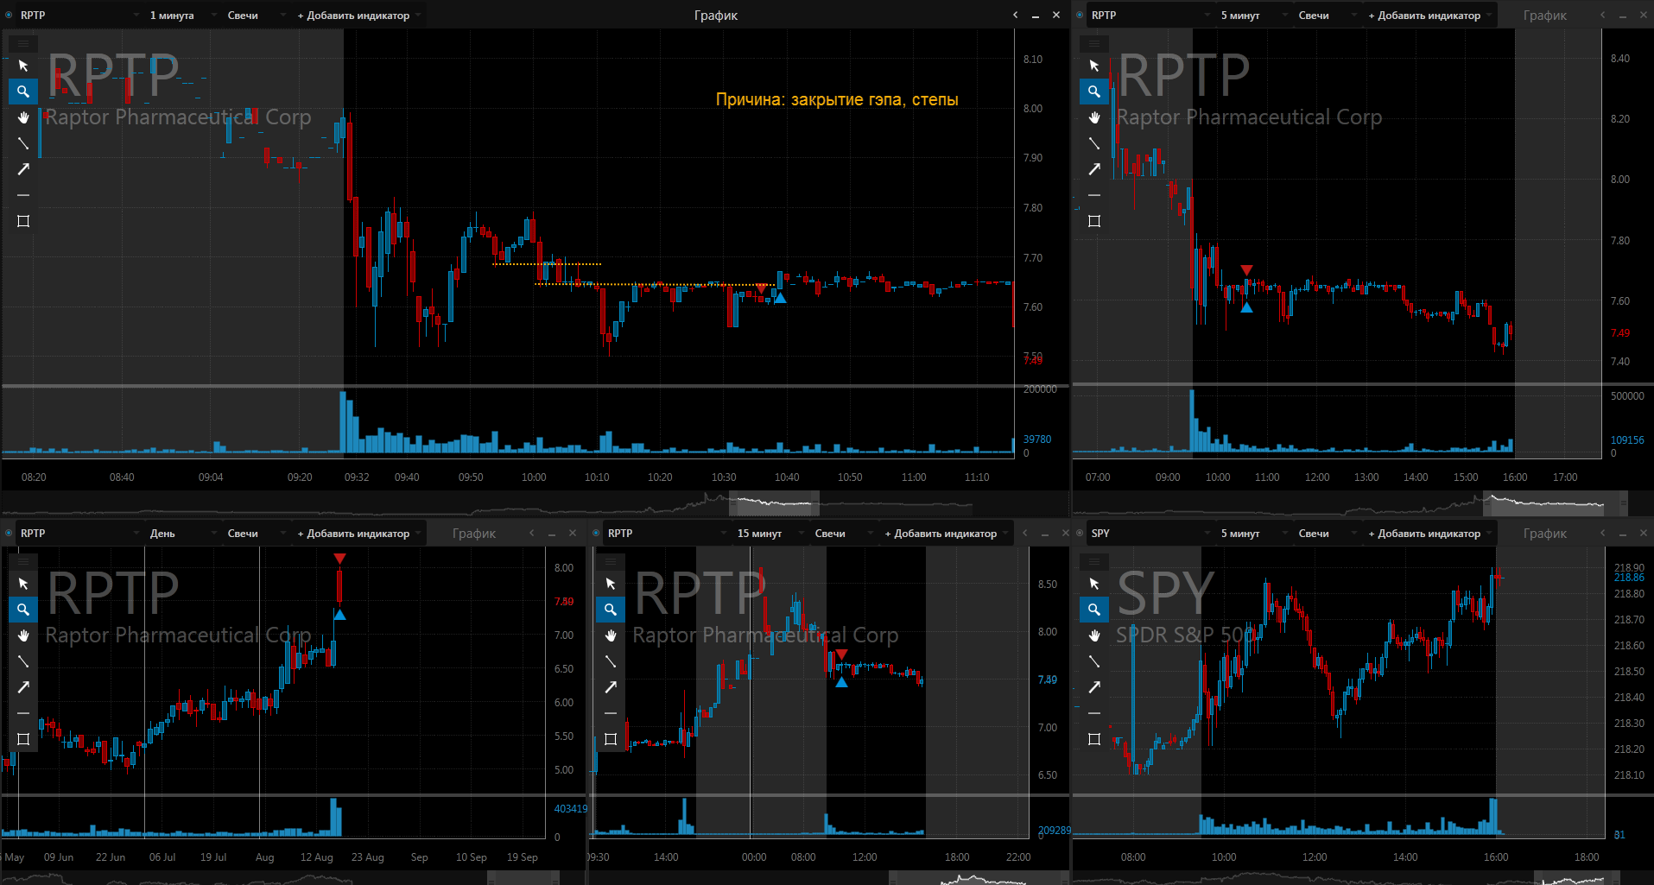Open 'Добавить индикатор' dropdown in 15 минут chart
1654x885 pixels.
tap(946, 534)
